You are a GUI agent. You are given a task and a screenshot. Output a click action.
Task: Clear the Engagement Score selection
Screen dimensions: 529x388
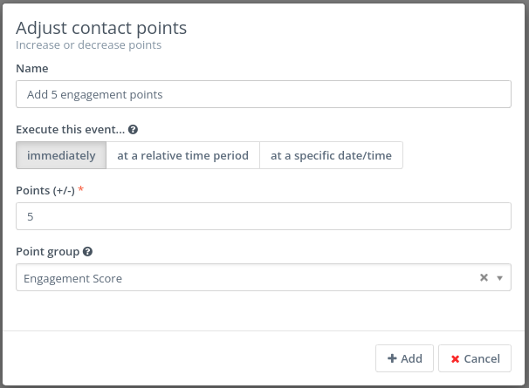coord(484,278)
